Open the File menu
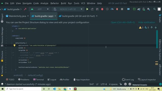162x91 pixels. (7, 3)
